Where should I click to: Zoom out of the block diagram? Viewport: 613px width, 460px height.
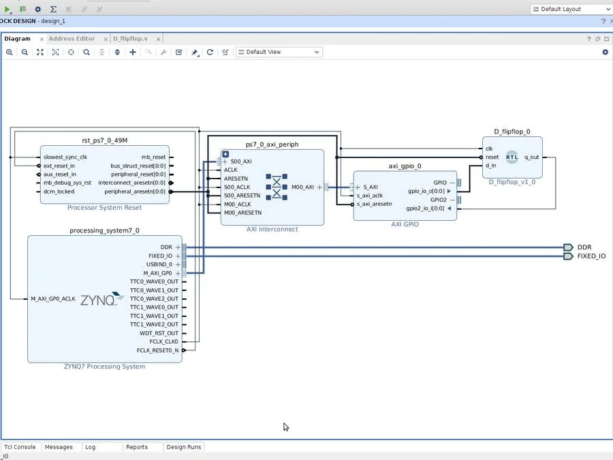tap(25, 52)
